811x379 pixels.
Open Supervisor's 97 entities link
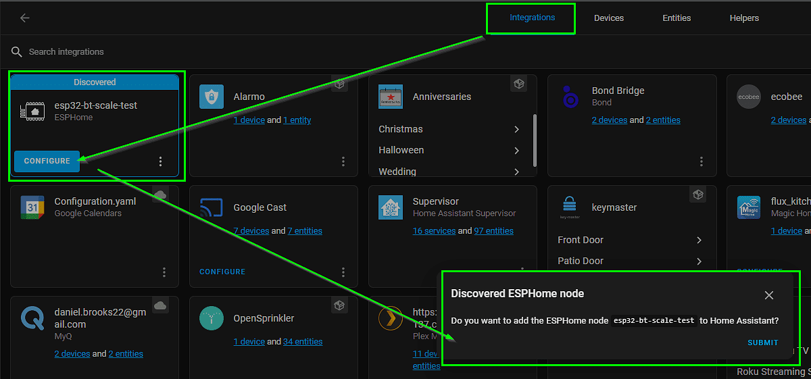tap(493, 231)
